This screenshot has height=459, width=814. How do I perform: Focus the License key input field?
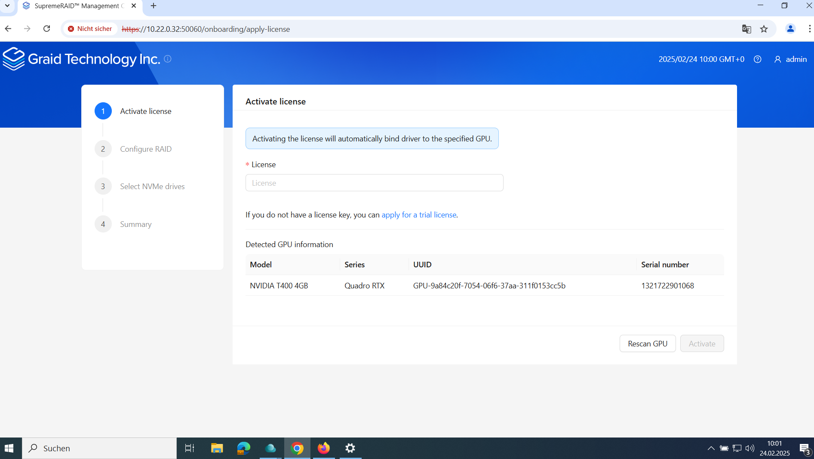point(374,183)
